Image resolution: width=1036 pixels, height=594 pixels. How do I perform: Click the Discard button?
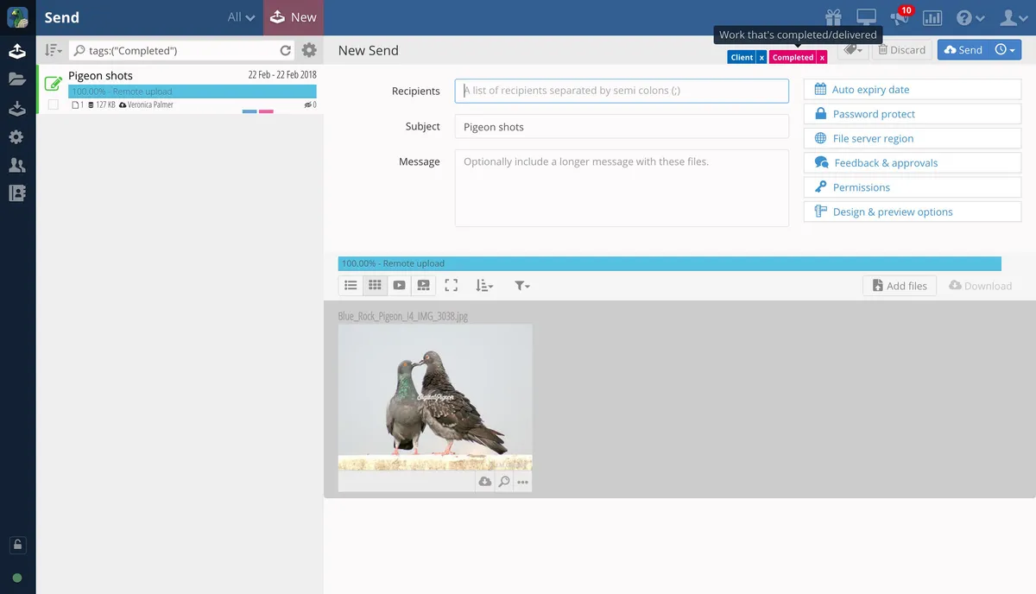click(901, 50)
